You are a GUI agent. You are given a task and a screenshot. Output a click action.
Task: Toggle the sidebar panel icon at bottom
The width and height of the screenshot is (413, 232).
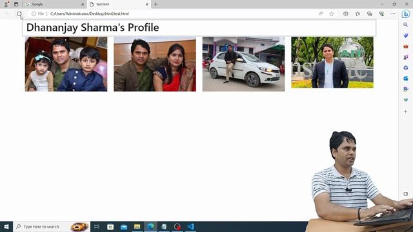406,194
